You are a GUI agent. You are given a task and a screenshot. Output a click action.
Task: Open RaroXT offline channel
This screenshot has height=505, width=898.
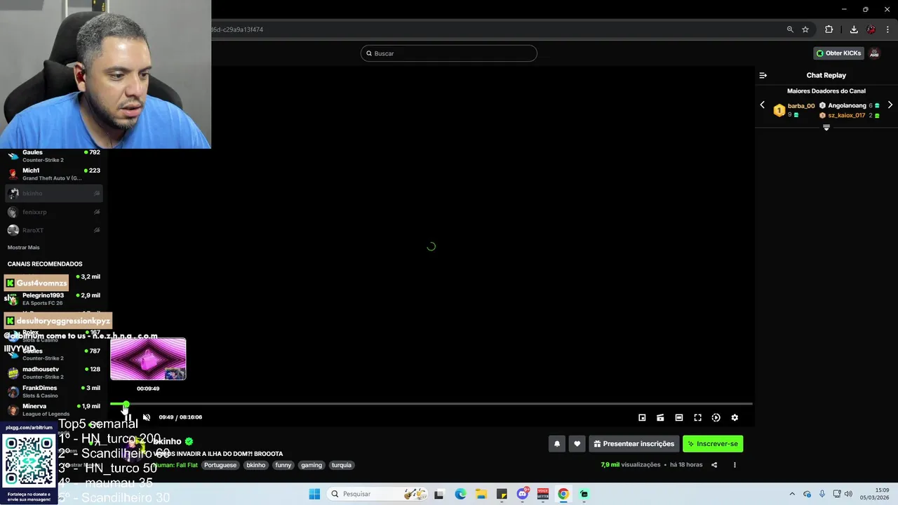54,230
